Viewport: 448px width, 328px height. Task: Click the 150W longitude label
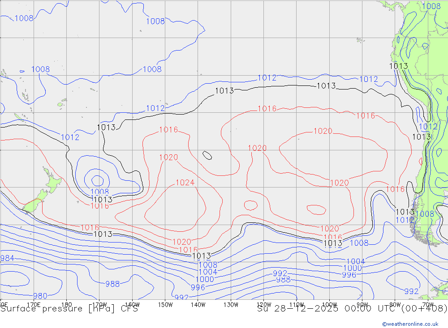point(165,305)
